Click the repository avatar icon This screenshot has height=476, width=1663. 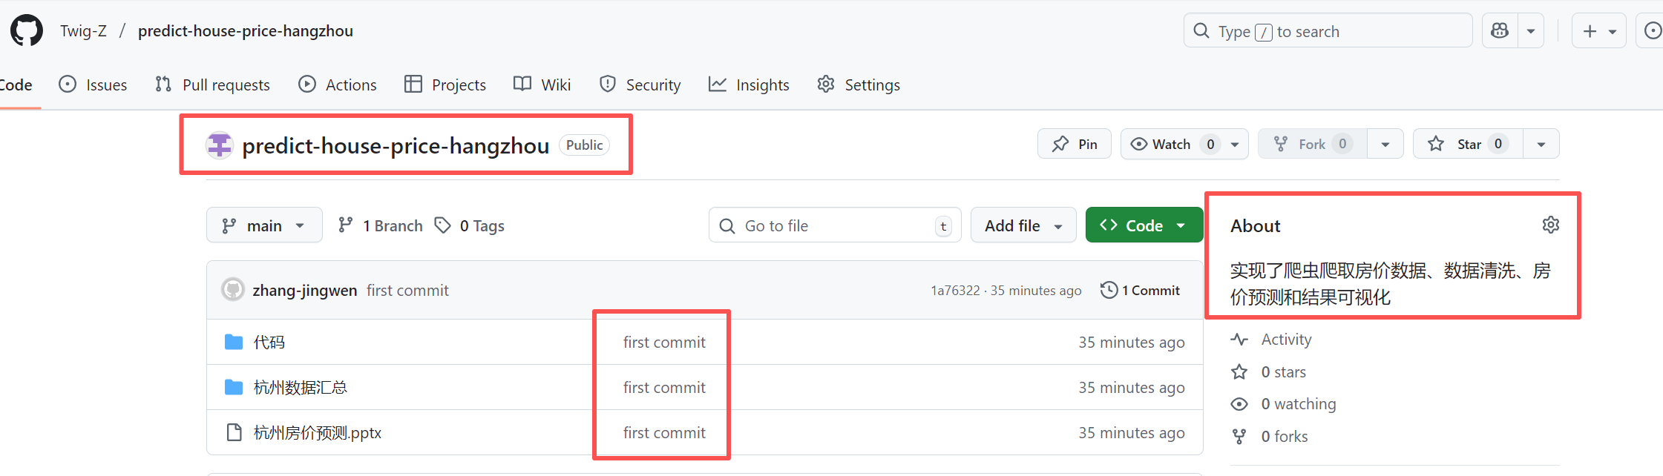[219, 145]
